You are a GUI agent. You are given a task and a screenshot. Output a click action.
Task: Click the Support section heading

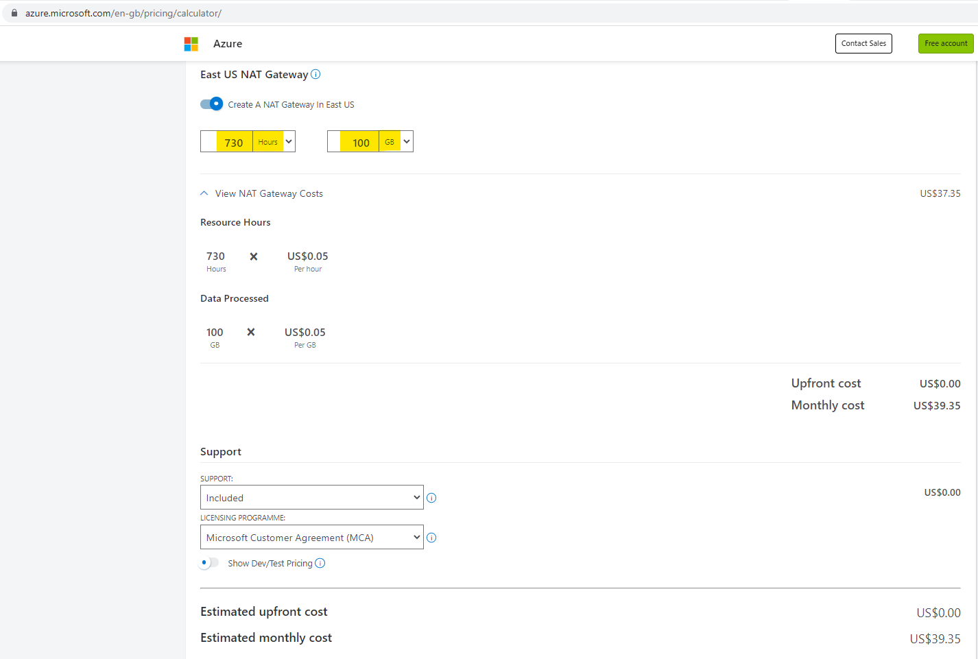(x=221, y=451)
